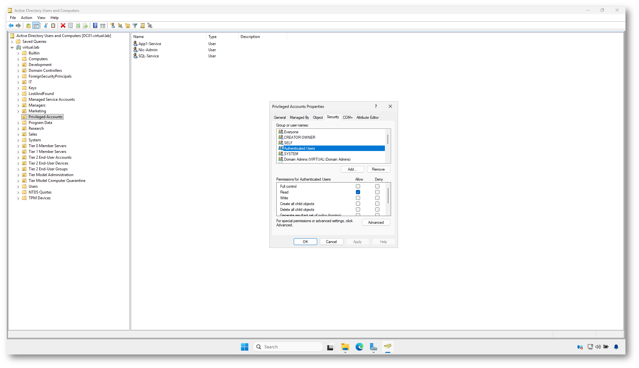The height and width of the screenshot is (368, 639).
Task: Open Advanced security settings
Action: (376, 222)
